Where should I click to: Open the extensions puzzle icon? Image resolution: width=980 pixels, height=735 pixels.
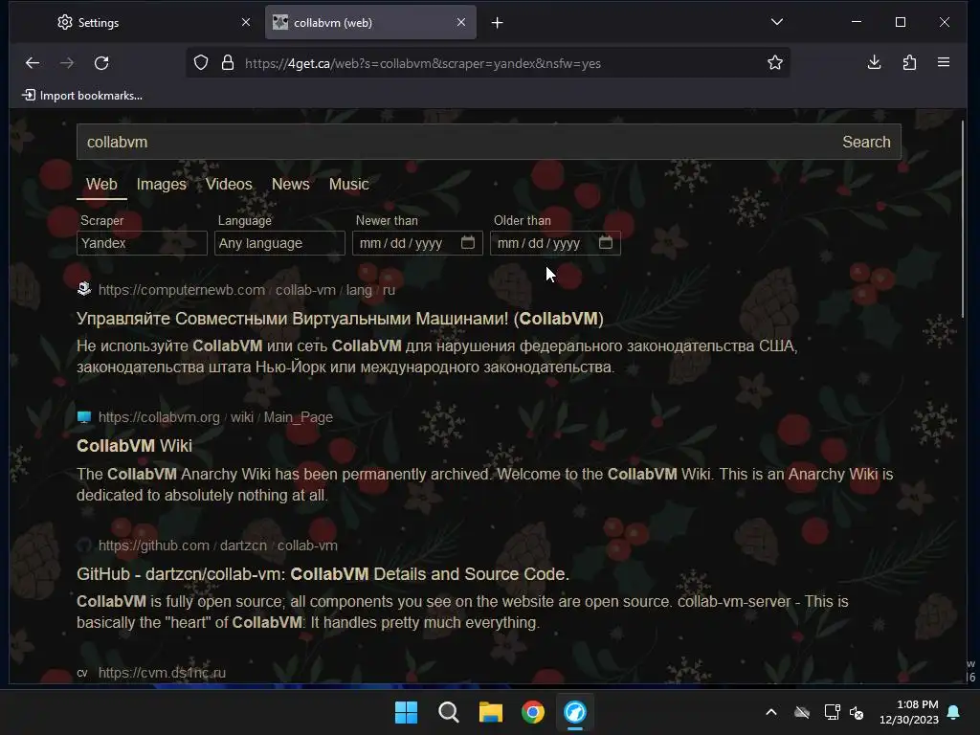coord(909,62)
